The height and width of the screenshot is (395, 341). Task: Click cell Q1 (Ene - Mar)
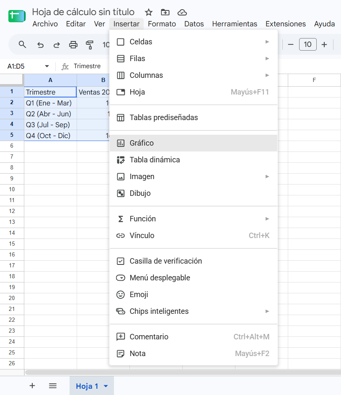(50, 103)
